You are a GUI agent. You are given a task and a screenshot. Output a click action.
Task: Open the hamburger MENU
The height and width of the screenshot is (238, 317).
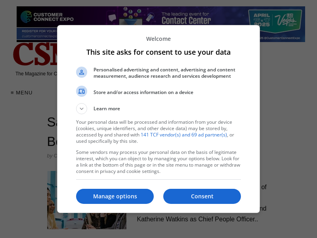(22, 93)
